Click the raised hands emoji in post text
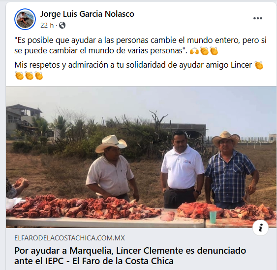Screen dimensions: 277x270 click(x=194, y=51)
